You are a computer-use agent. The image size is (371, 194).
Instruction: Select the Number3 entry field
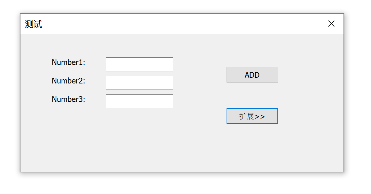coord(139,101)
